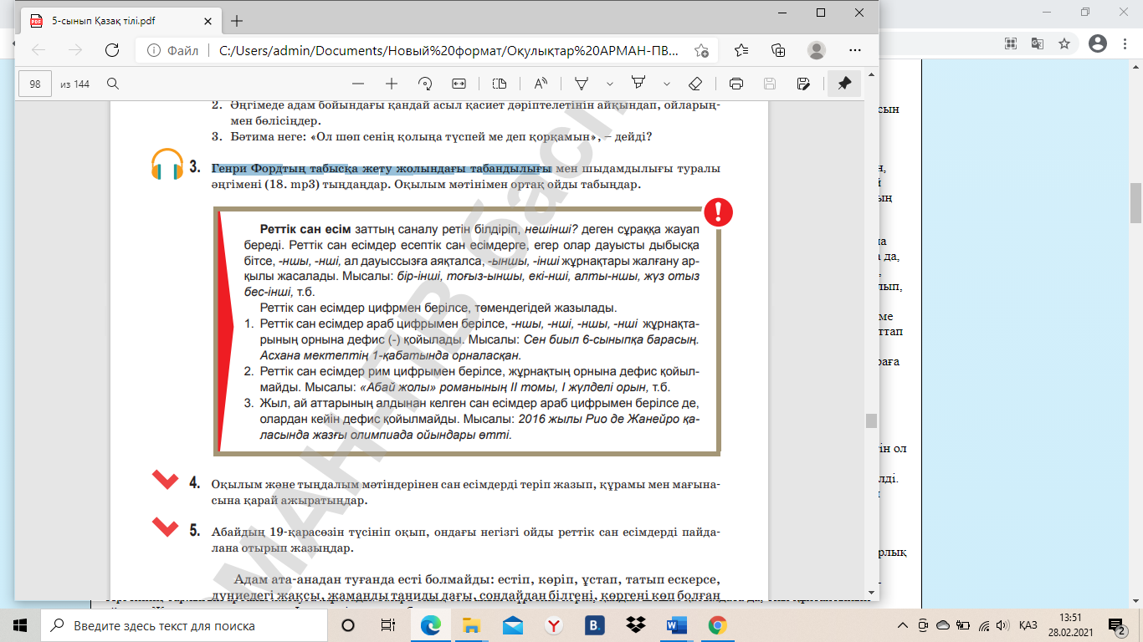Show hidden system tray icons
The width and height of the screenshot is (1143, 642).
[x=903, y=625]
